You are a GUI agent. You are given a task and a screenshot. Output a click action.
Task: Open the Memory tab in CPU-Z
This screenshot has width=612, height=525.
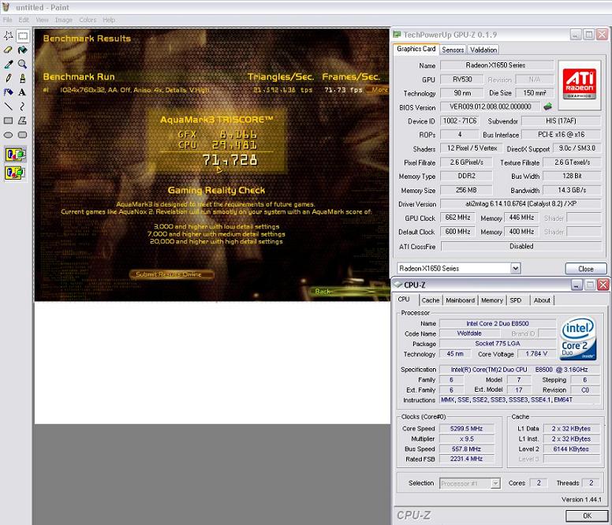click(492, 300)
